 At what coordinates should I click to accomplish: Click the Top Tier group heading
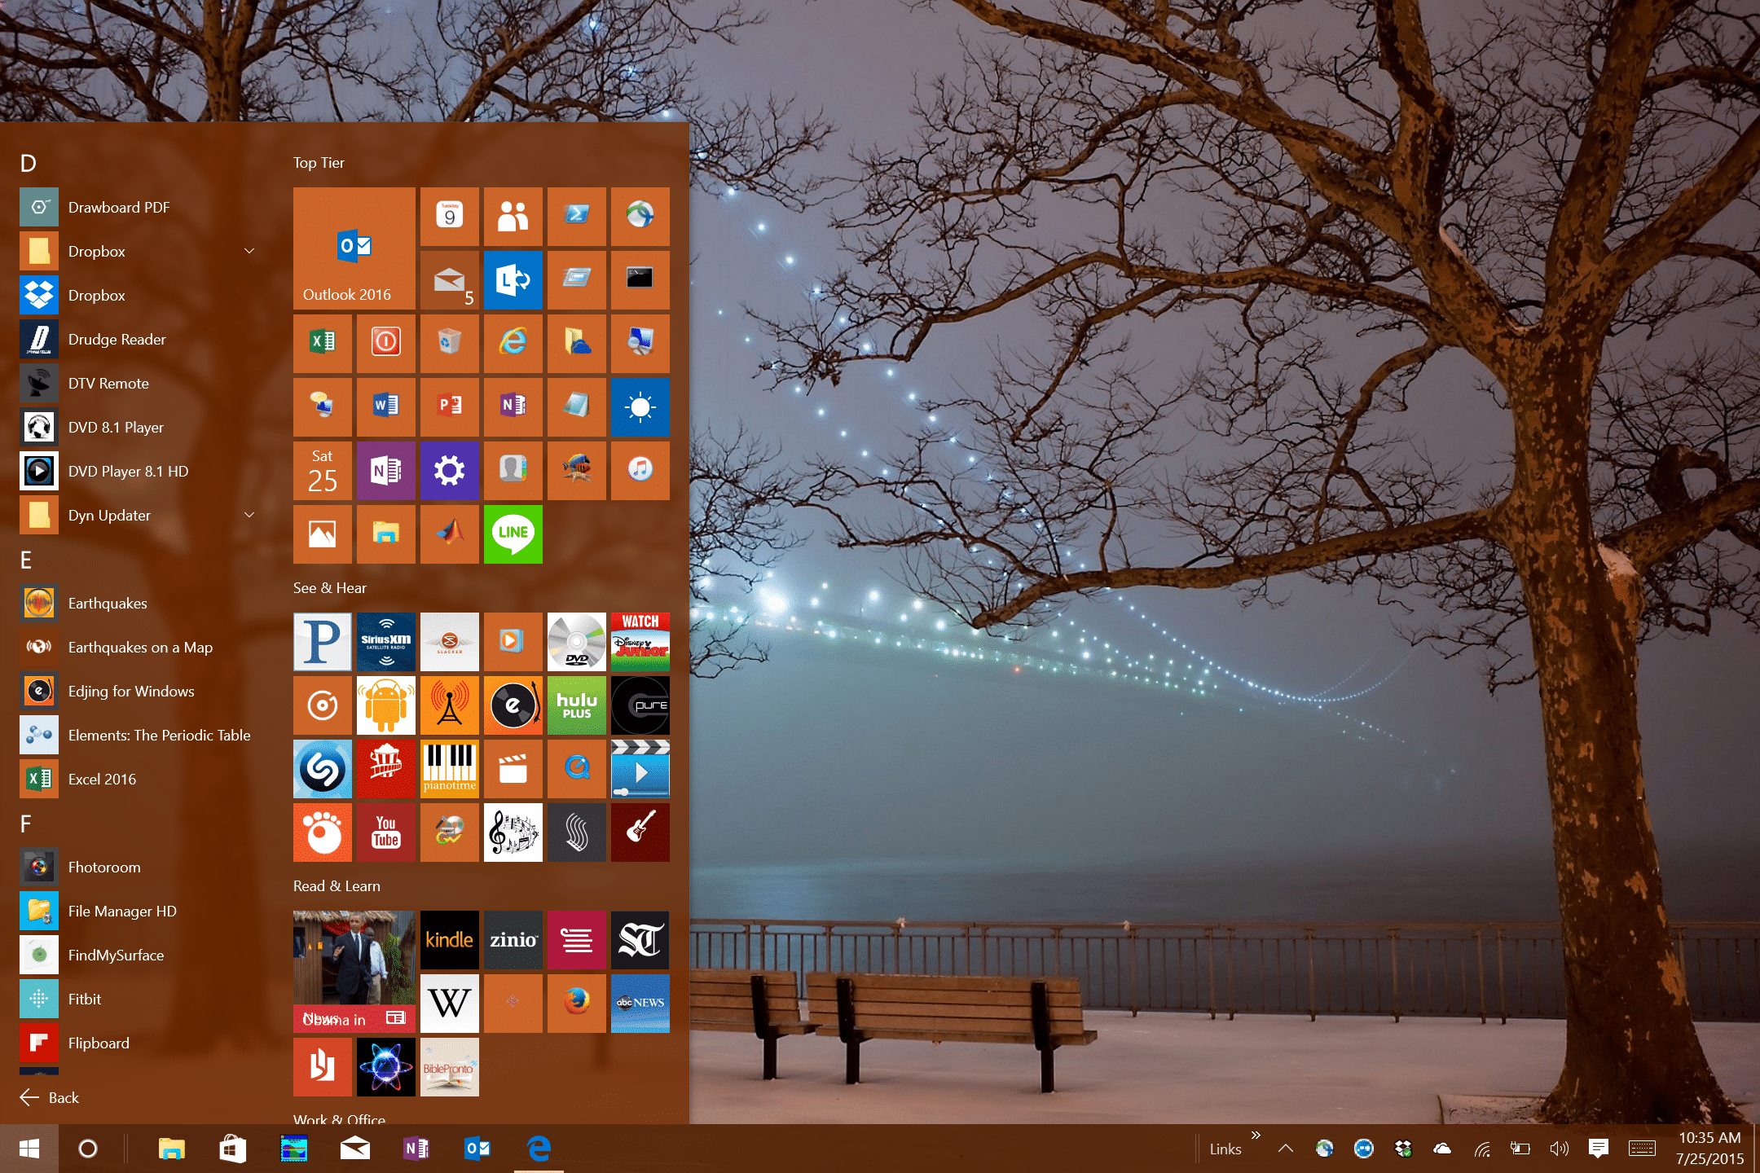(x=319, y=163)
